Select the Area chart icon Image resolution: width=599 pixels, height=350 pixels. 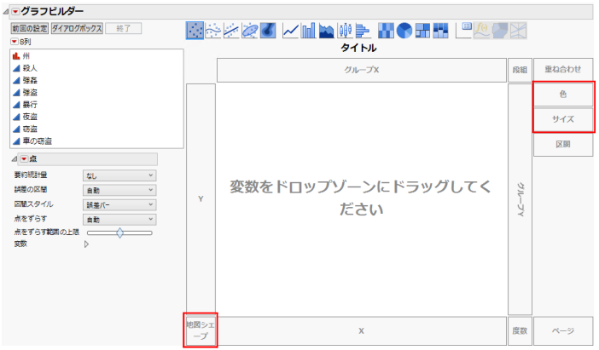coord(327,31)
